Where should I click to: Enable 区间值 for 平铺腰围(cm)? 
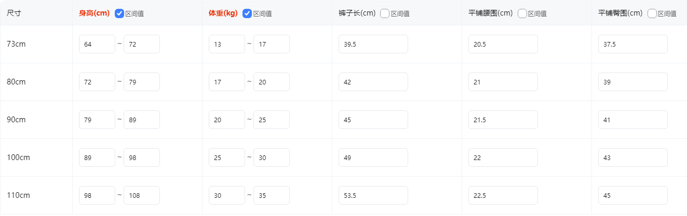(x=522, y=14)
